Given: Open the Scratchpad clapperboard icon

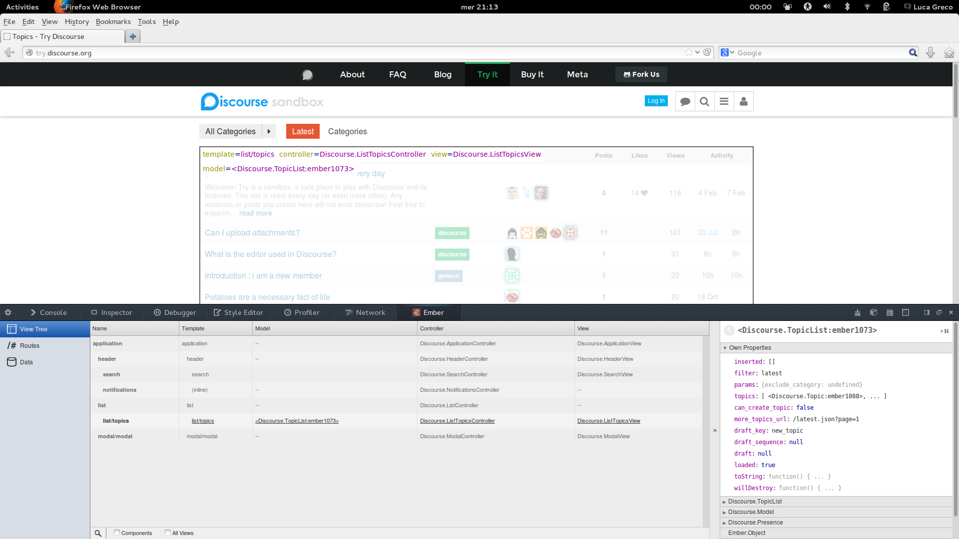Looking at the screenshot, I should coord(890,312).
